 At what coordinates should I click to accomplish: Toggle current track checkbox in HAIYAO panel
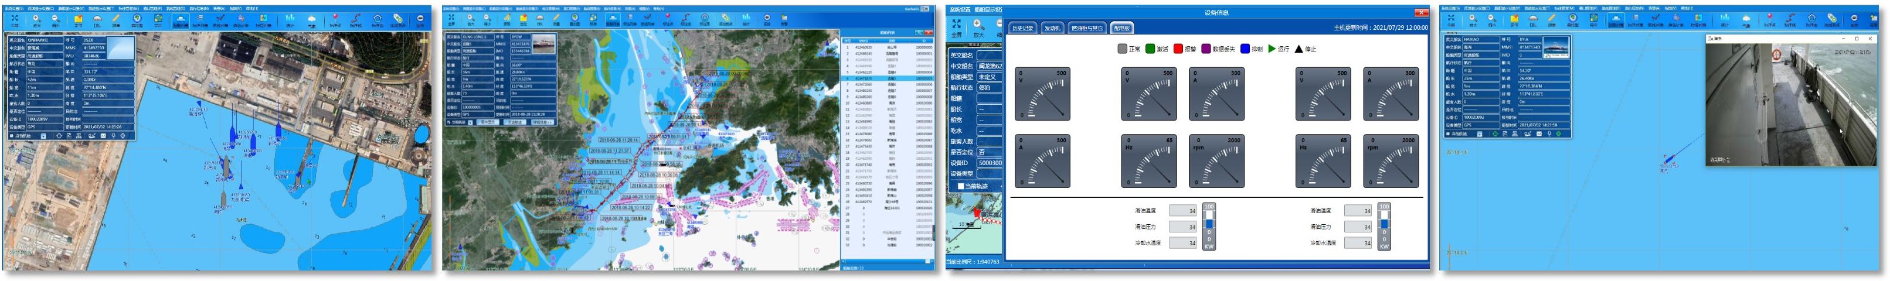1447,134
